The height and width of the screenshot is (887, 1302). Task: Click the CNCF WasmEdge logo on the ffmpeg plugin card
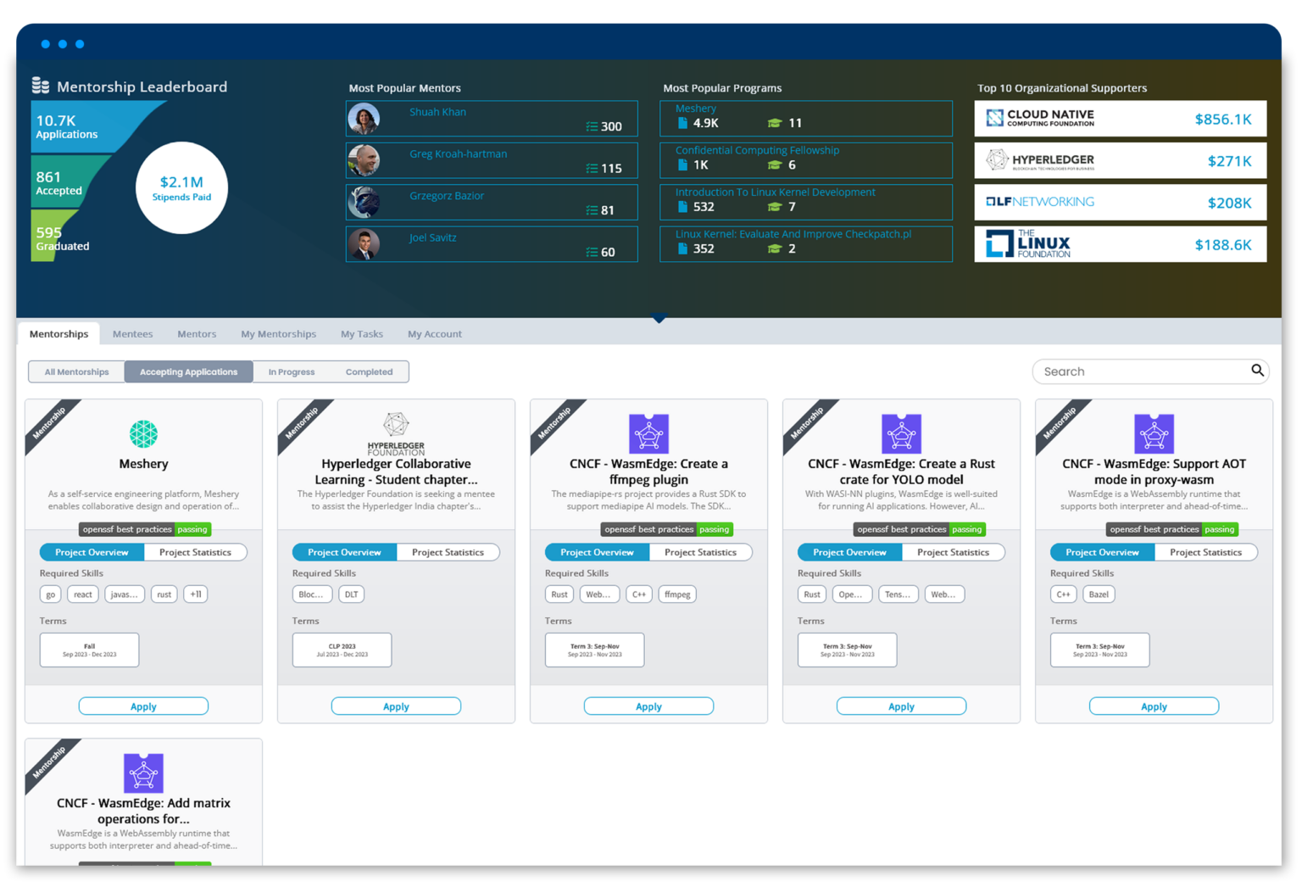(x=648, y=433)
